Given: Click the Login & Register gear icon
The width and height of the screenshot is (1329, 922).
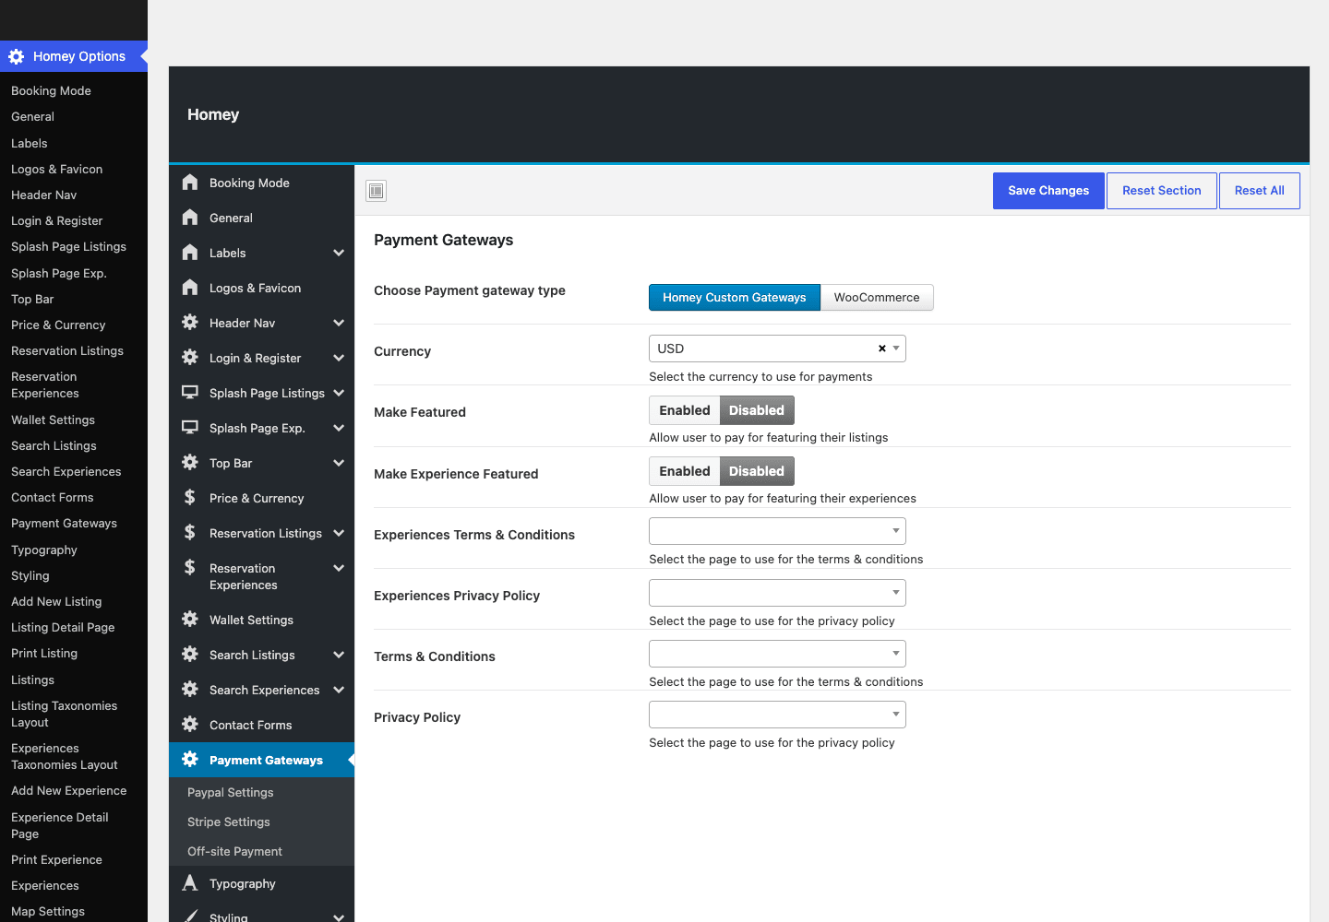Looking at the screenshot, I should [190, 358].
